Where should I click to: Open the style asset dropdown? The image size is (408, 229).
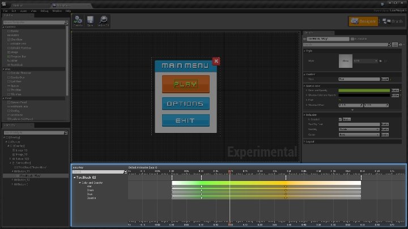pyautogui.click(x=365, y=61)
